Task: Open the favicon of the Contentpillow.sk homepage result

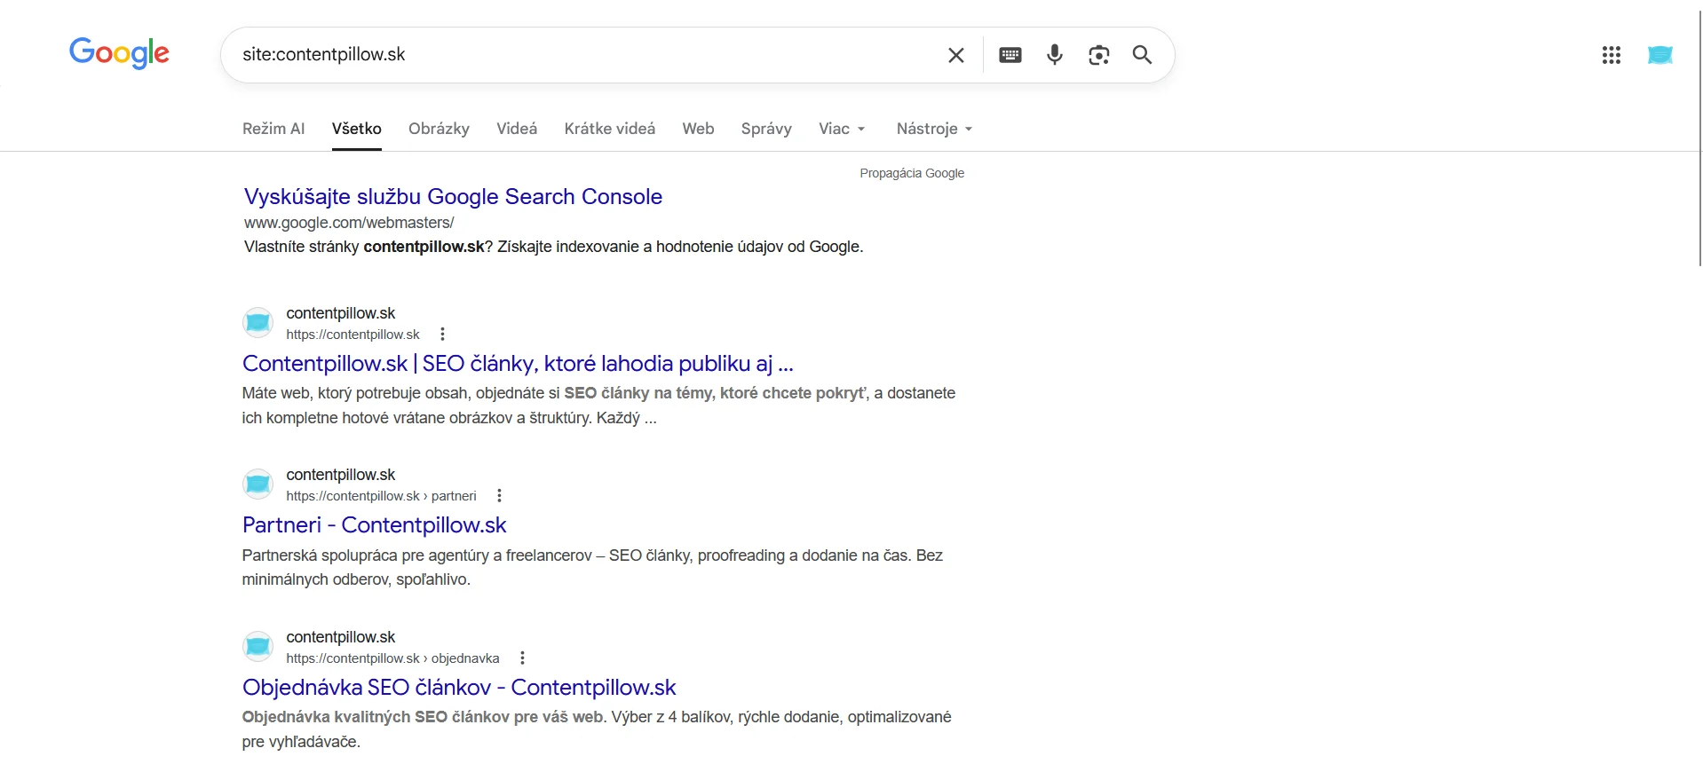Action: tap(257, 322)
